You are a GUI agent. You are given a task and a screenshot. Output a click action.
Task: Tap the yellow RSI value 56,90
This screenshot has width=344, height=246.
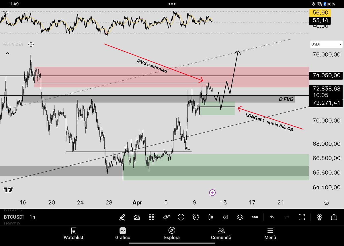point(320,13)
